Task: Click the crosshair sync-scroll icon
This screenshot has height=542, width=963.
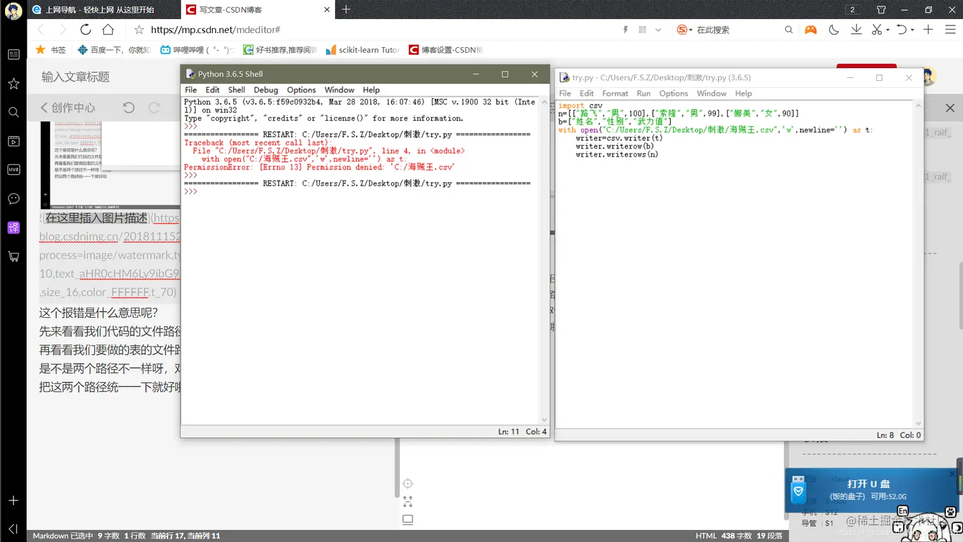Action: point(408,483)
